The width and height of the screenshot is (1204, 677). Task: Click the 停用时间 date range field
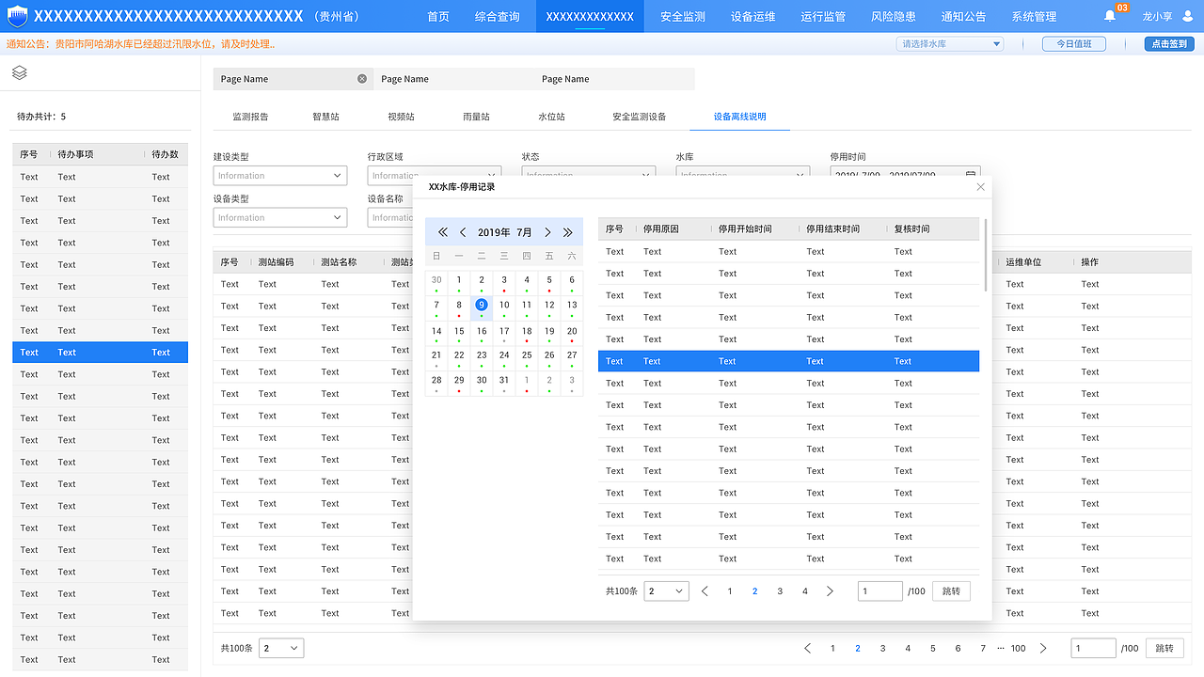point(905,175)
